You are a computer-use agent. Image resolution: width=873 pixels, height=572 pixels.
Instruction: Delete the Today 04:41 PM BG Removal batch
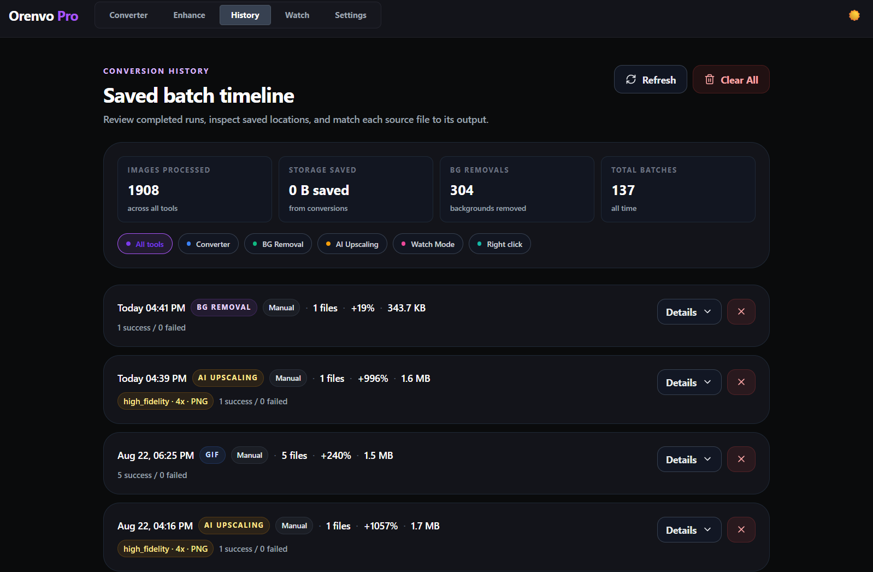click(741, 311)
